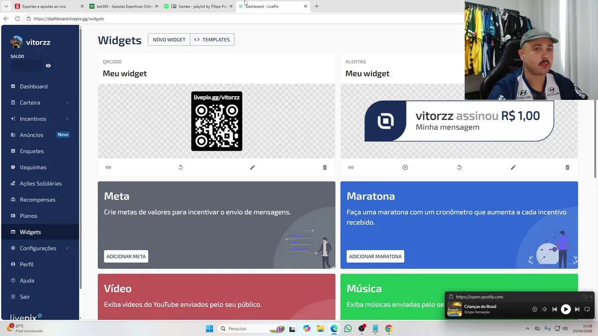This screenshot has width=598, height=336.
Task: Open File Explorer from the taskbar
Action: 320,329
